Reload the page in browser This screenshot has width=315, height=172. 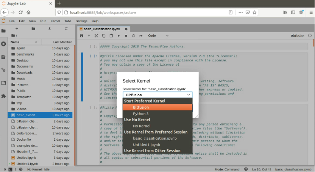(x=20, y=12)
